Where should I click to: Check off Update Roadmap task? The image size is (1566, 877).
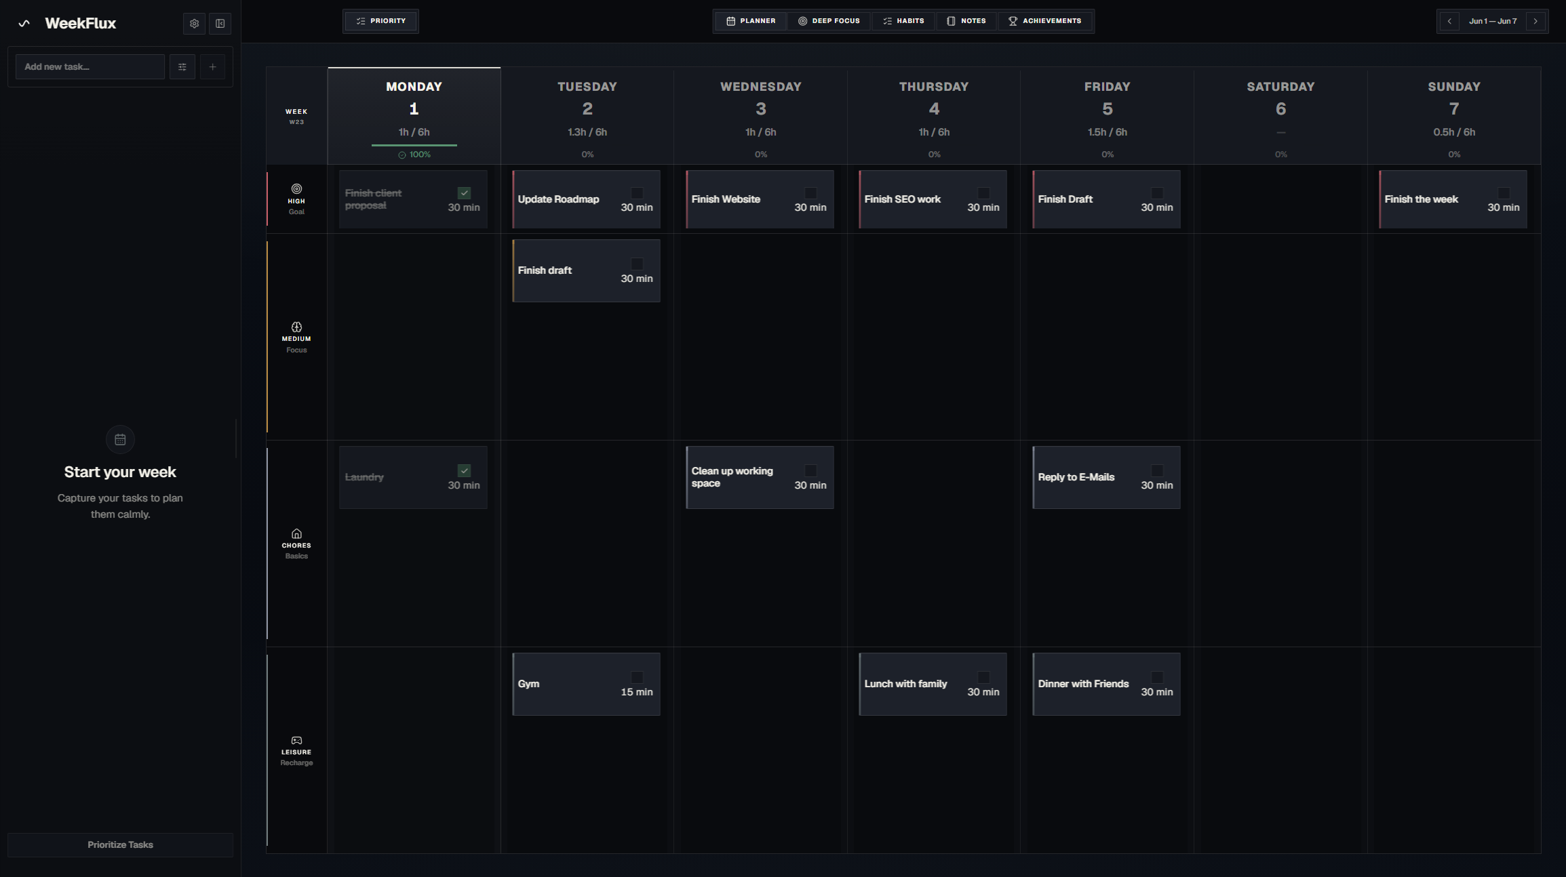637,193
